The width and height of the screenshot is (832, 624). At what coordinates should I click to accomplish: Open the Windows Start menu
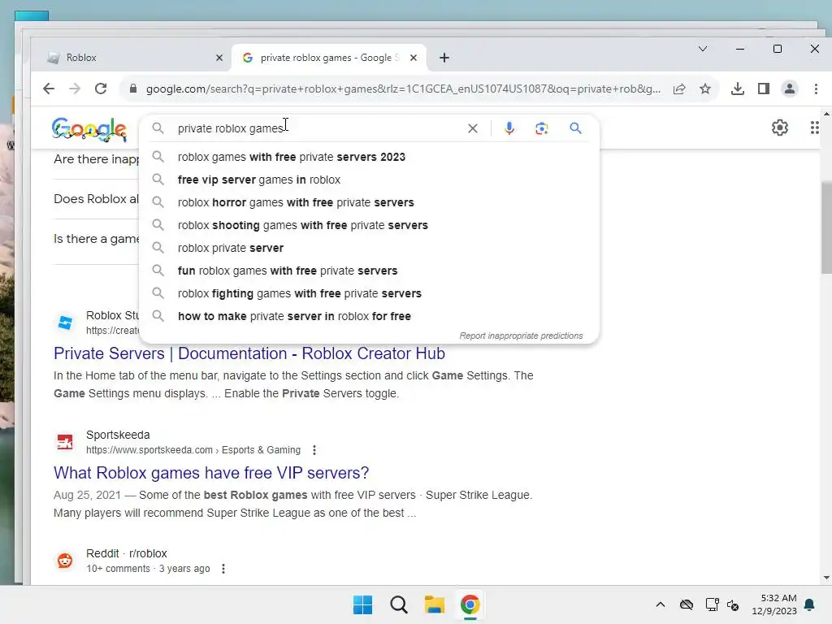click(x=363, y=604)
